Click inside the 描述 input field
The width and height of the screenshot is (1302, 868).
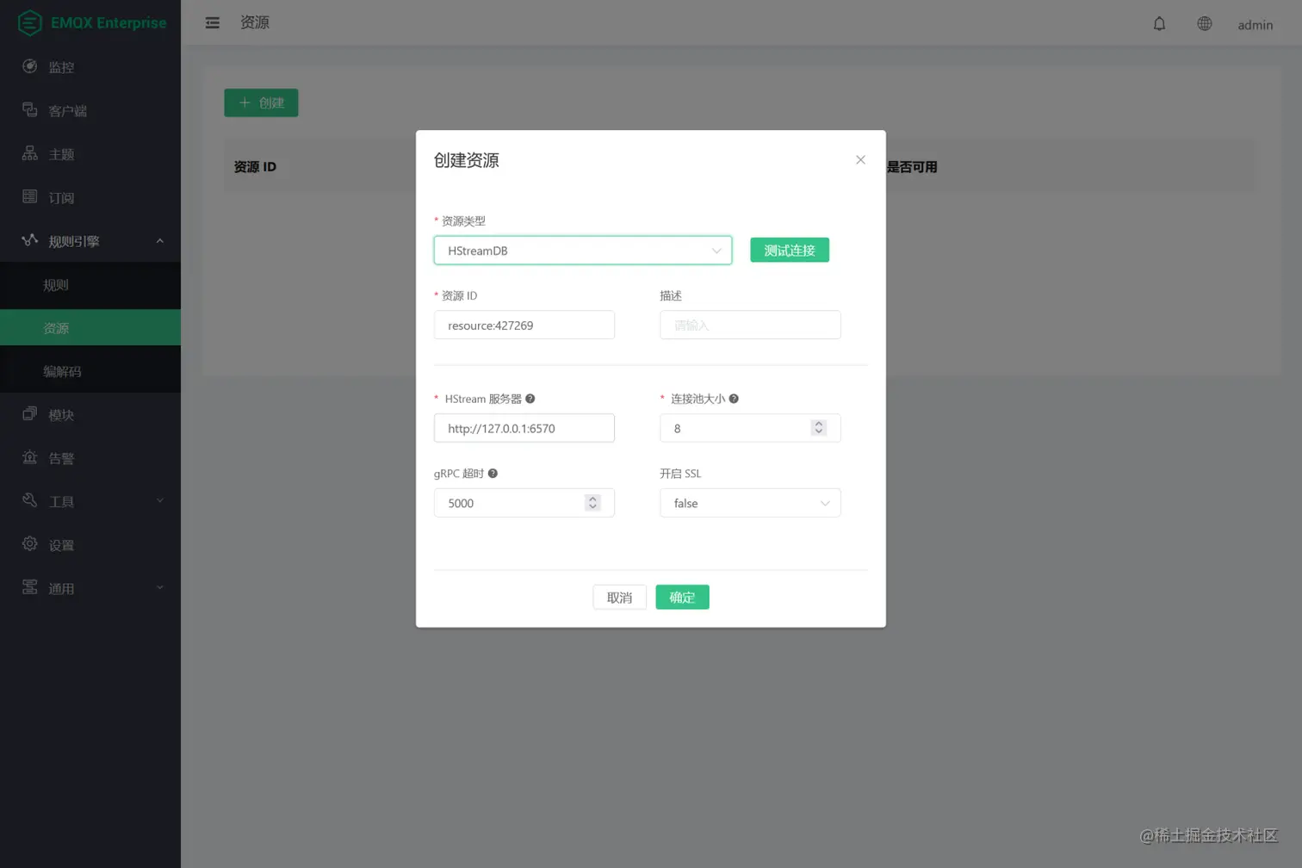click(x=749, y=325)
